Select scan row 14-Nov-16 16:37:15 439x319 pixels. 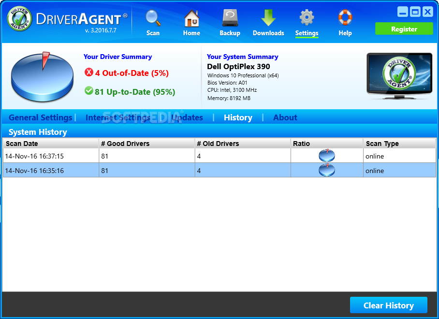coord(219,156)
